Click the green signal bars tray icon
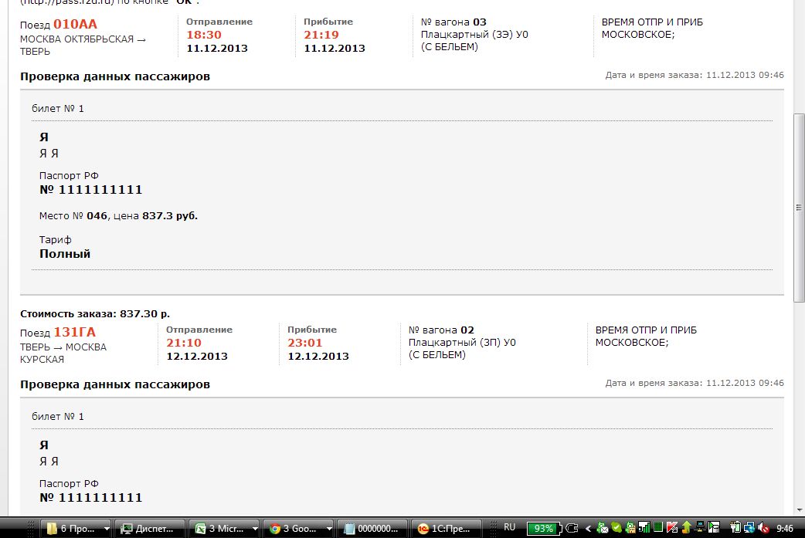This screenshot has height=538, width=805. pyautogui.click(x=644, y=528)
